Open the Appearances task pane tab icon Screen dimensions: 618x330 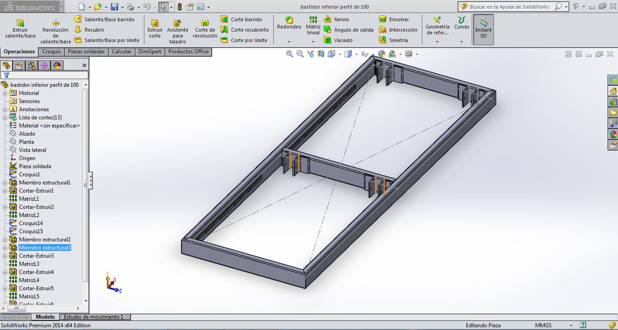pos(613,134)
